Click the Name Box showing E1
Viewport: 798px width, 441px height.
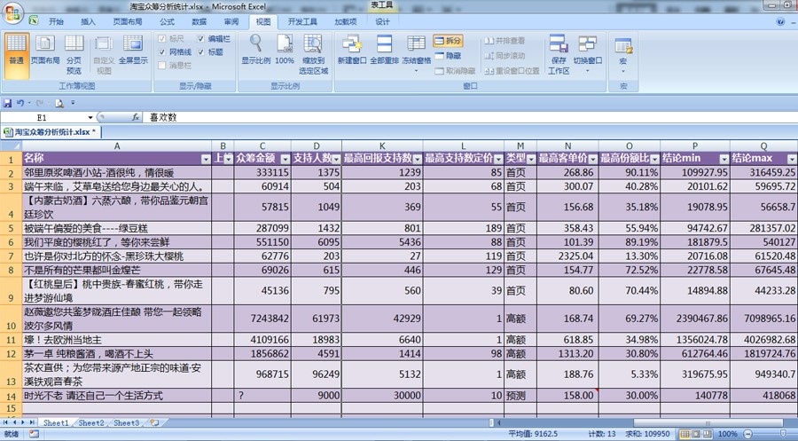[43, 118]
